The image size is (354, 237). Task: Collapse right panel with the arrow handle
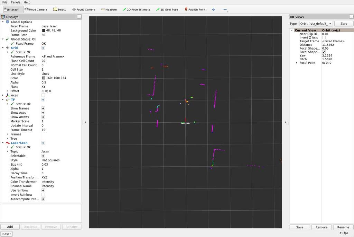pyautogui.click(x=286, y=122)
